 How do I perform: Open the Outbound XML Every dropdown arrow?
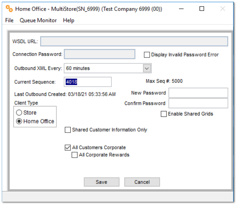pos(147,68)
